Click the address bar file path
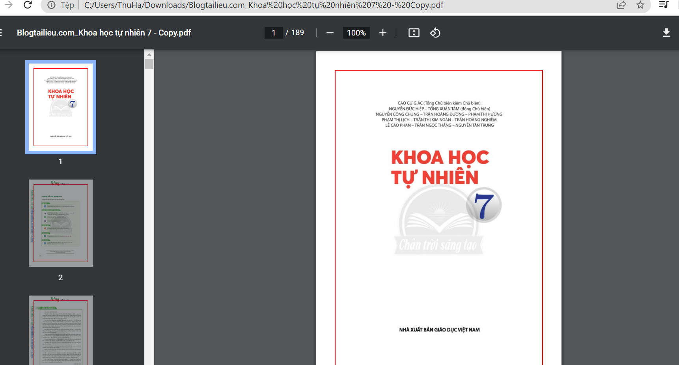The image size is (679, 365). [x=264, y=5]
